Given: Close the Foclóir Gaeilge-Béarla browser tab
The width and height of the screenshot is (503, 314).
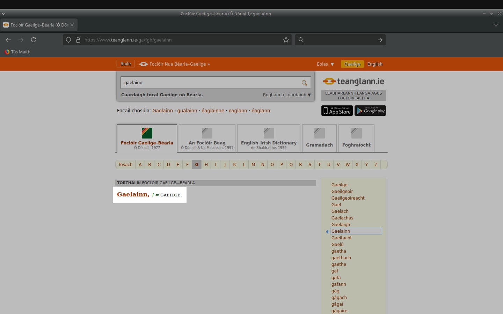Looking at the screenshot, I should 72,25.
